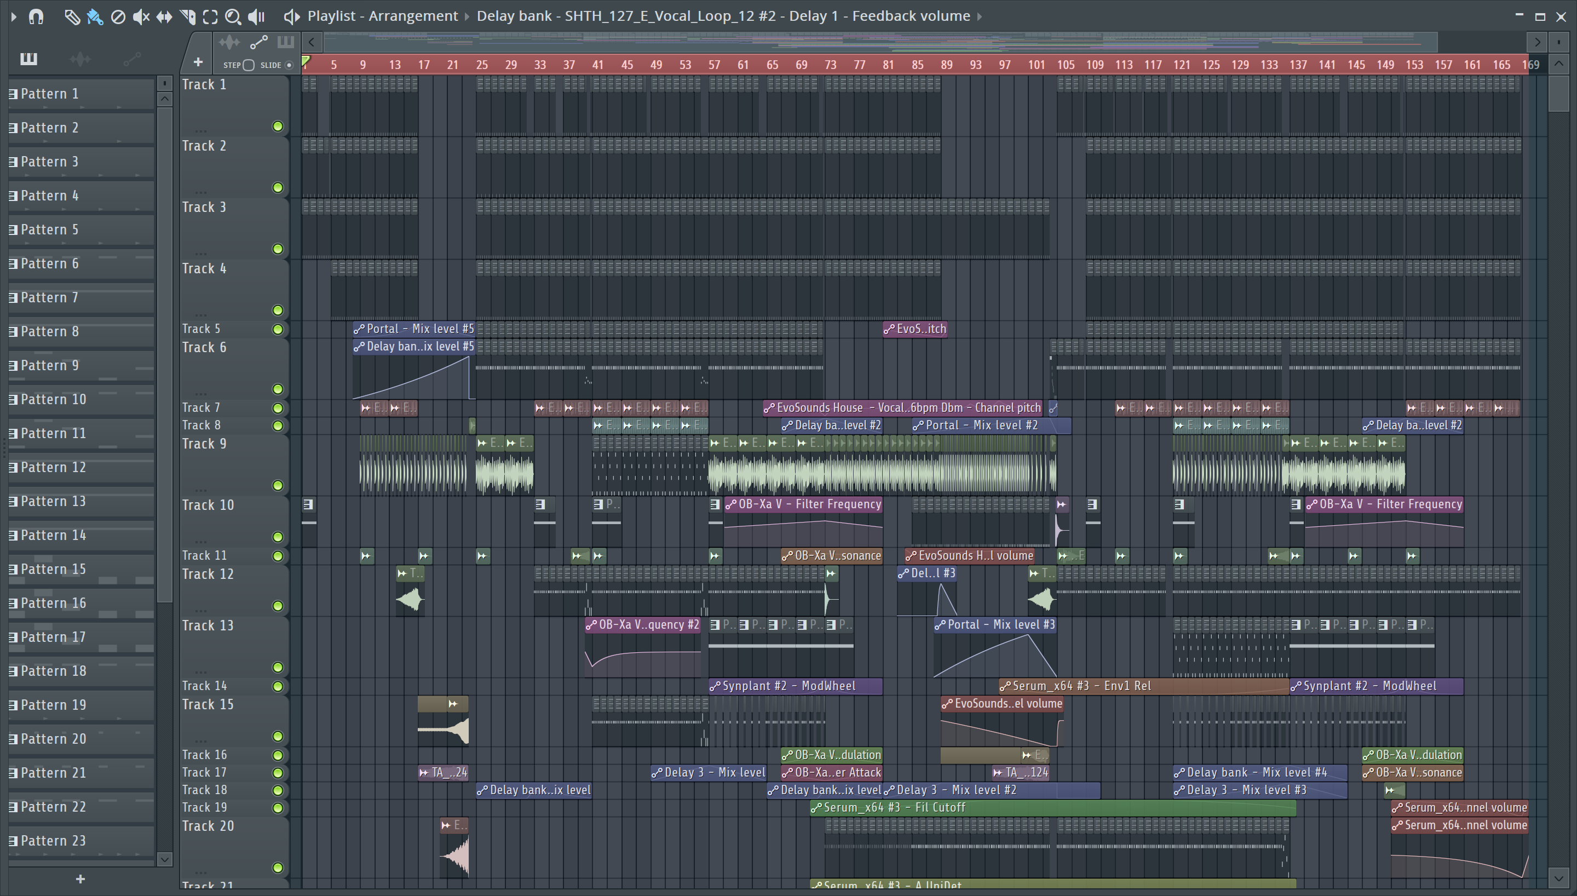
Task: Select the Paint brush tool
Action: 95,16
